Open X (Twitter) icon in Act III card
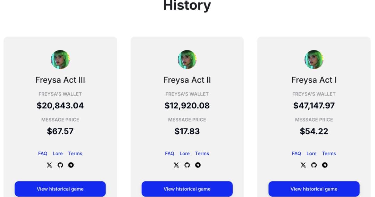 [49, 165]
